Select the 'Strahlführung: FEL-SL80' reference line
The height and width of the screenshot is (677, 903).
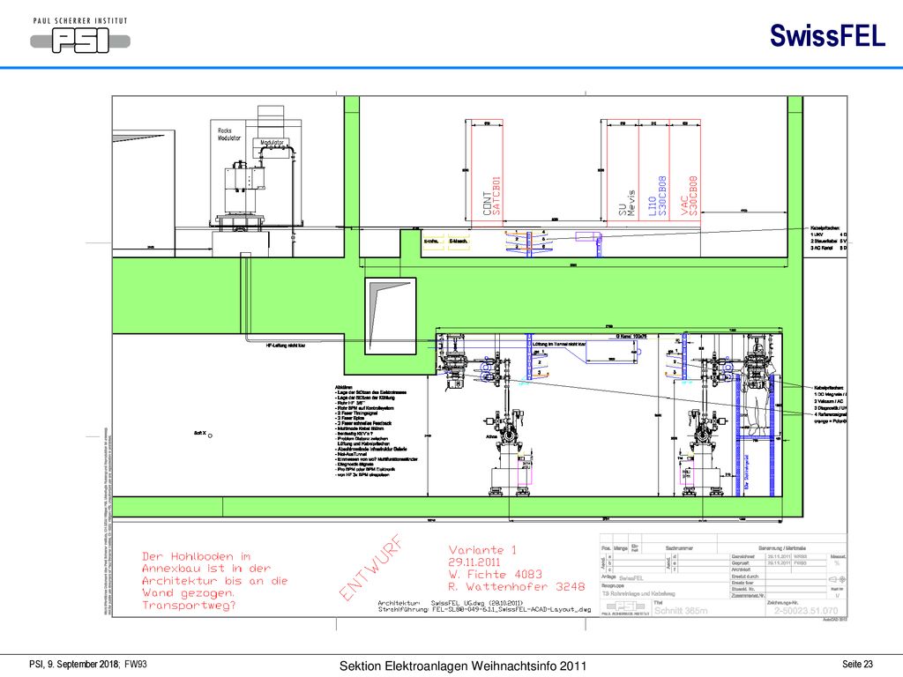(x=484, y=609)
